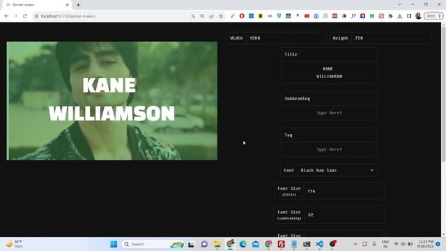Edit the Title text KANE WILLIAMSON

(329, 73)
